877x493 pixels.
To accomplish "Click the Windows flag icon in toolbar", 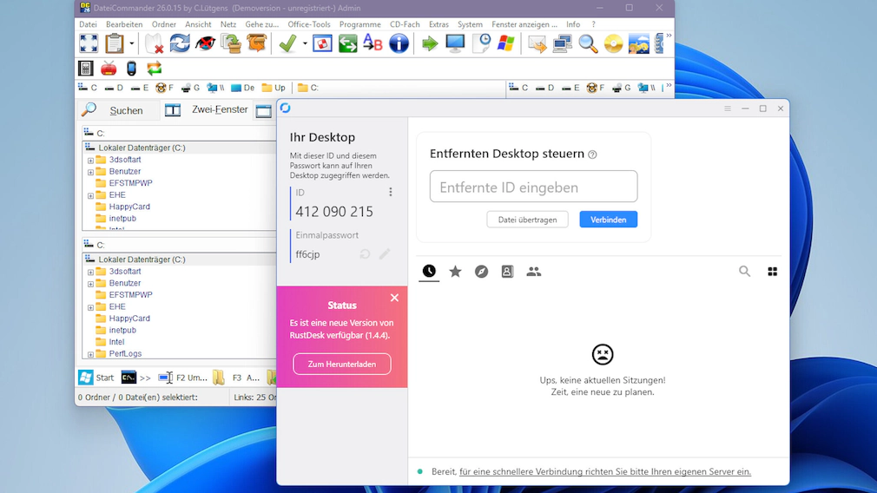I will click(x=506, y=43).
